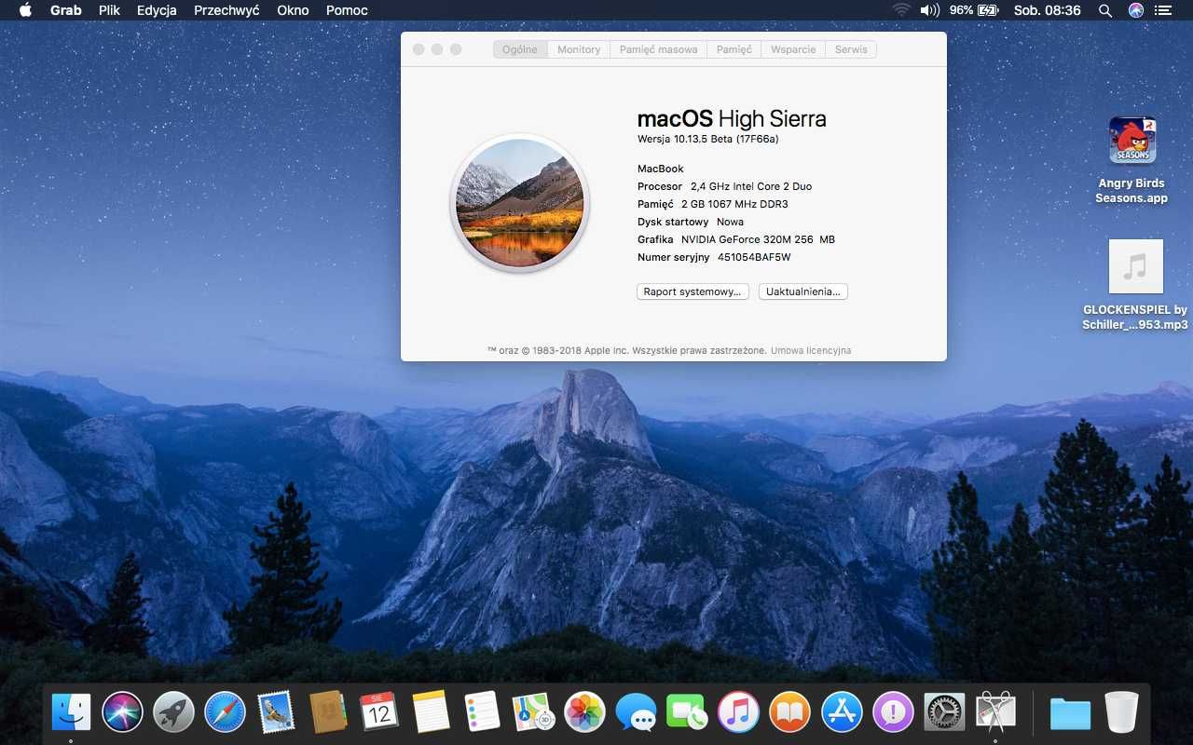Viewport: 1193px width, 745px height.
Task: Open Contacts book icon in dock
Action: pyautogui.click(x=328, y=712)
